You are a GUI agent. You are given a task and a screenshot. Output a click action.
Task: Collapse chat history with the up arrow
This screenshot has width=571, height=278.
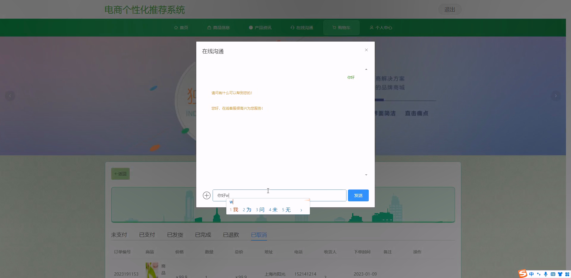tap(366, 69)
